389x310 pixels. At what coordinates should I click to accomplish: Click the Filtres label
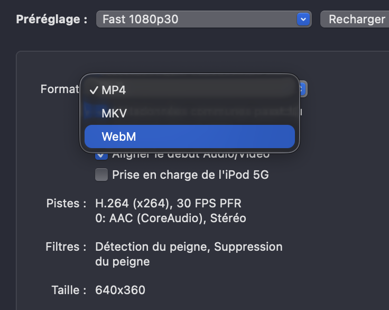(66, 247)
